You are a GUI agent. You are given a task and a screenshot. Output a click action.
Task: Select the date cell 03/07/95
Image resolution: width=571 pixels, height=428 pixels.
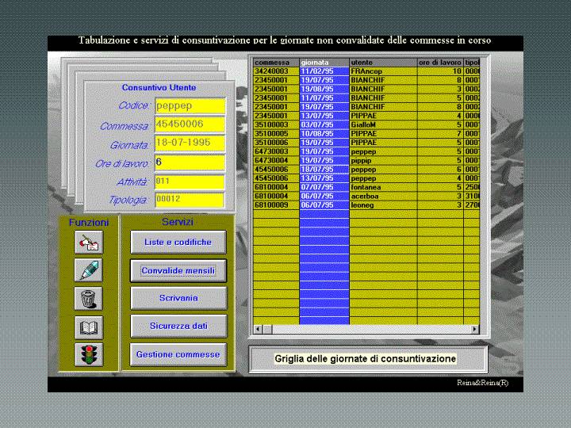(x=324, y=125)
